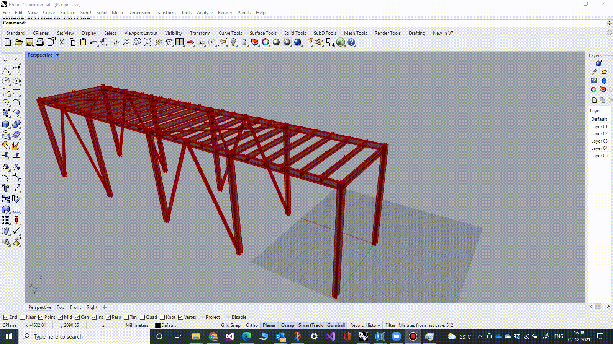
Task: Open a file using the toolbar Open icon
Action: pos(18,42)
